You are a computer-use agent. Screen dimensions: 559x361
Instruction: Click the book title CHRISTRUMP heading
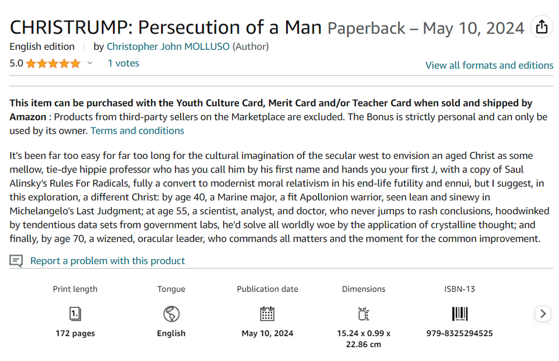tap(166, 27)
